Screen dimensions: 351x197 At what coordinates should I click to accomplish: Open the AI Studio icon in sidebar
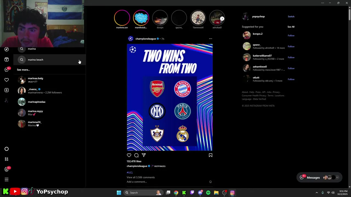[x=7, y=159]
